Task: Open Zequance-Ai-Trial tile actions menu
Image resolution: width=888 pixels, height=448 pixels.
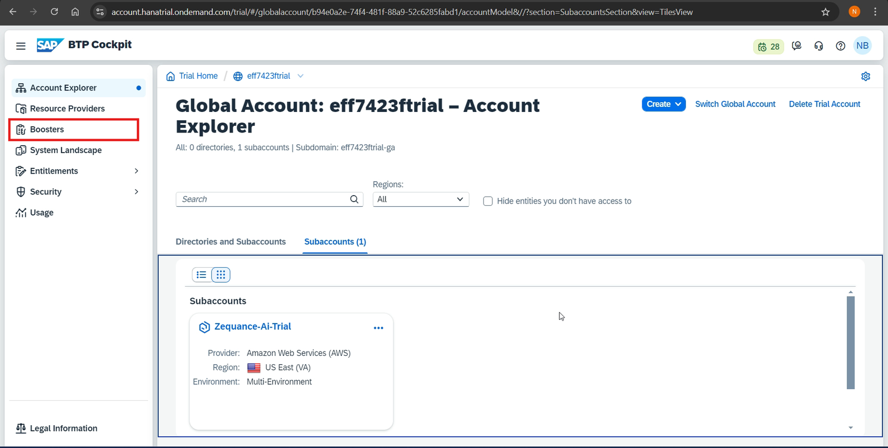Action: coord(379,328)
